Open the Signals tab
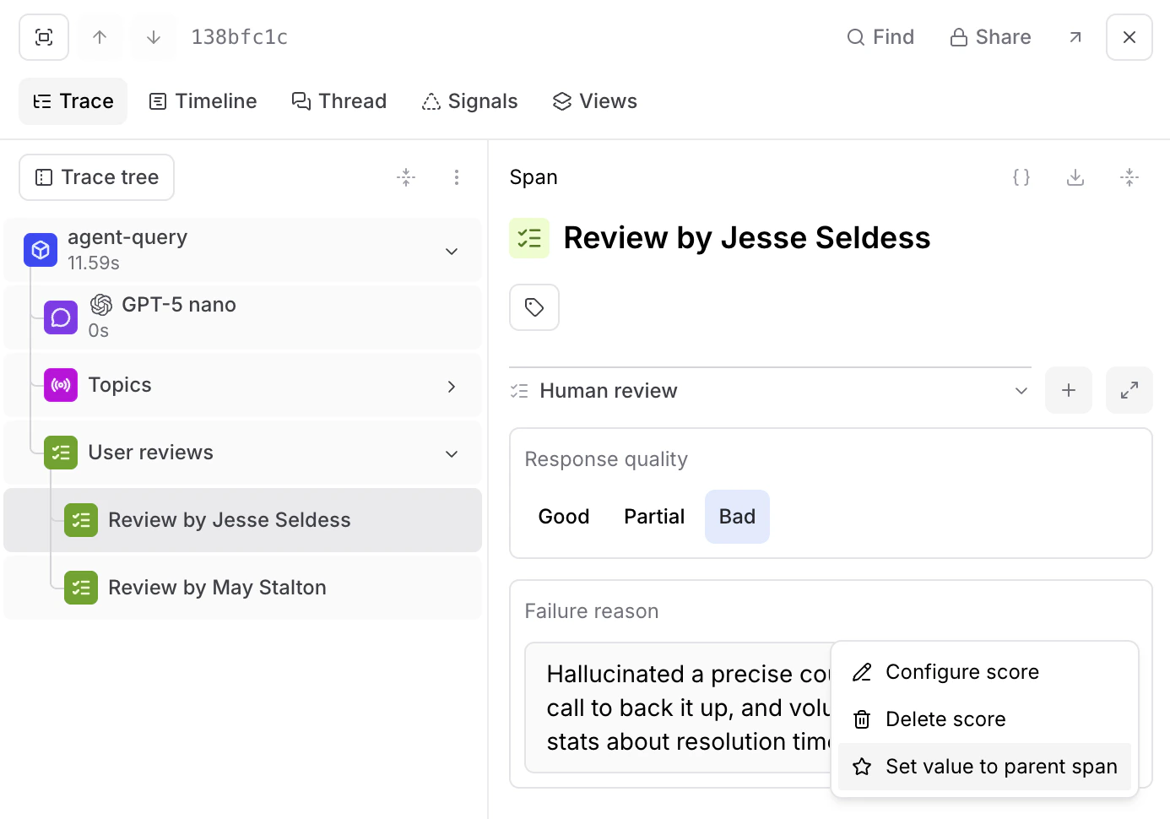The width and height of the screenshot is (1170, 819). coord(469,101)
